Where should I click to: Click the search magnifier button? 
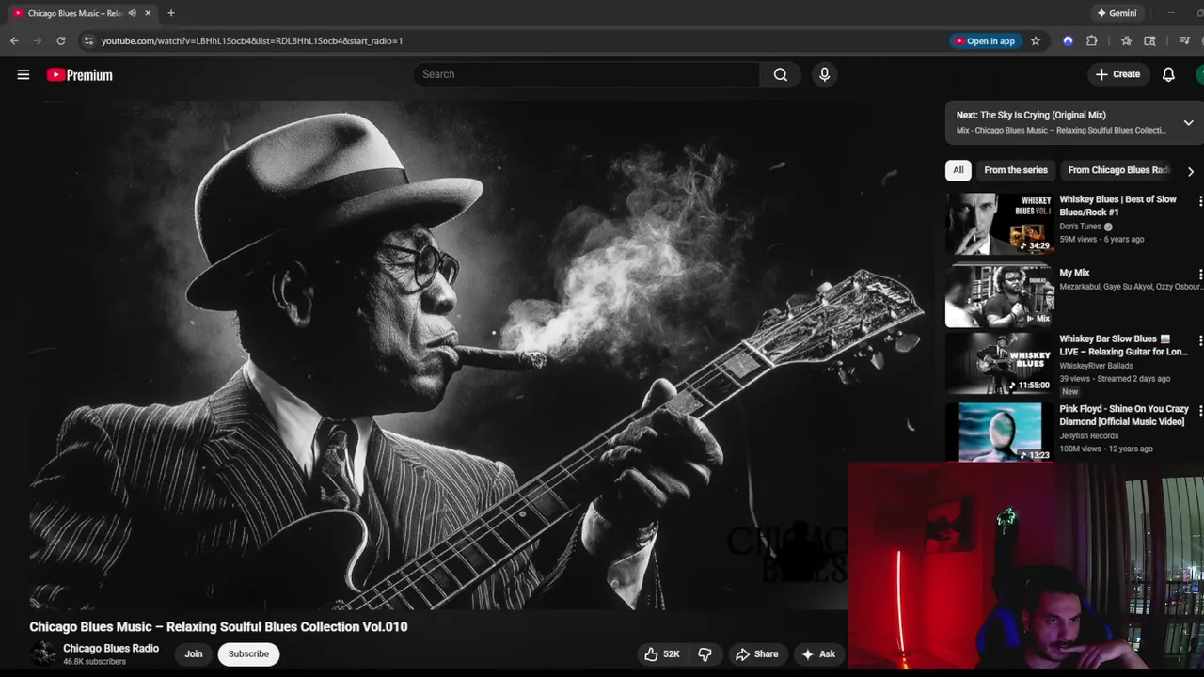[781, 74]
